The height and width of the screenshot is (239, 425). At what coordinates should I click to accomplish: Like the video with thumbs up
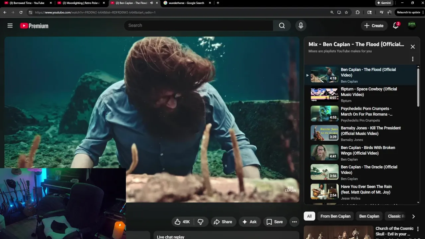pos(182,222)
